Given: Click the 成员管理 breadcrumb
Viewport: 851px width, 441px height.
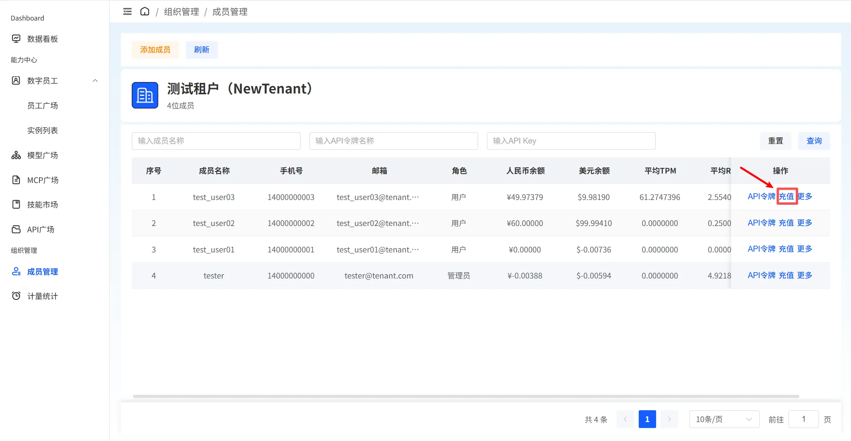Looking at the screenshot, I should (230, 12).
